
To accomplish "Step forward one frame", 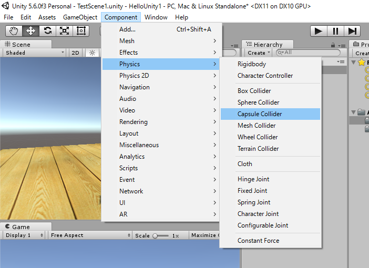I will (x=352, y=31).
